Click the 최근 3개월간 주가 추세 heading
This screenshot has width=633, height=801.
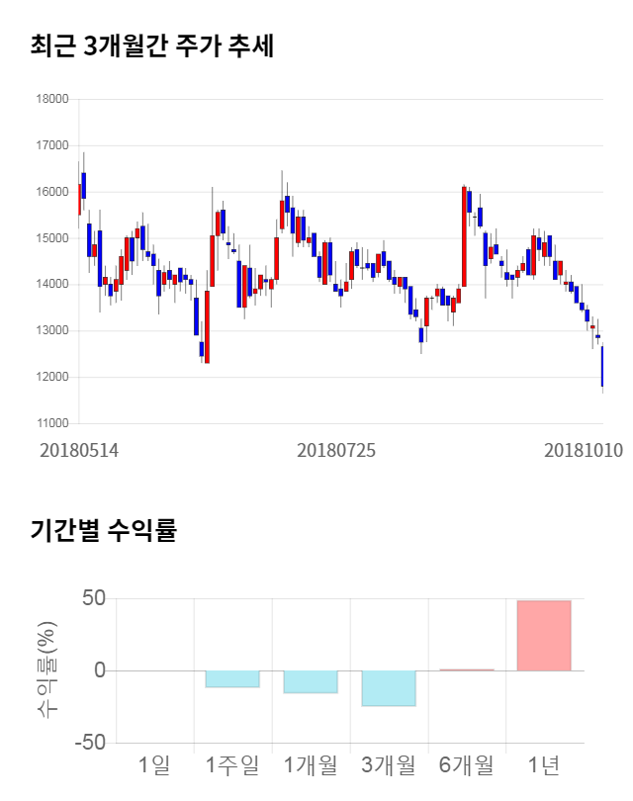[151, 45]
